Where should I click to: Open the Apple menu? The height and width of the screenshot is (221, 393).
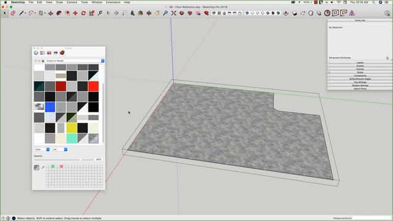[6, 2]
